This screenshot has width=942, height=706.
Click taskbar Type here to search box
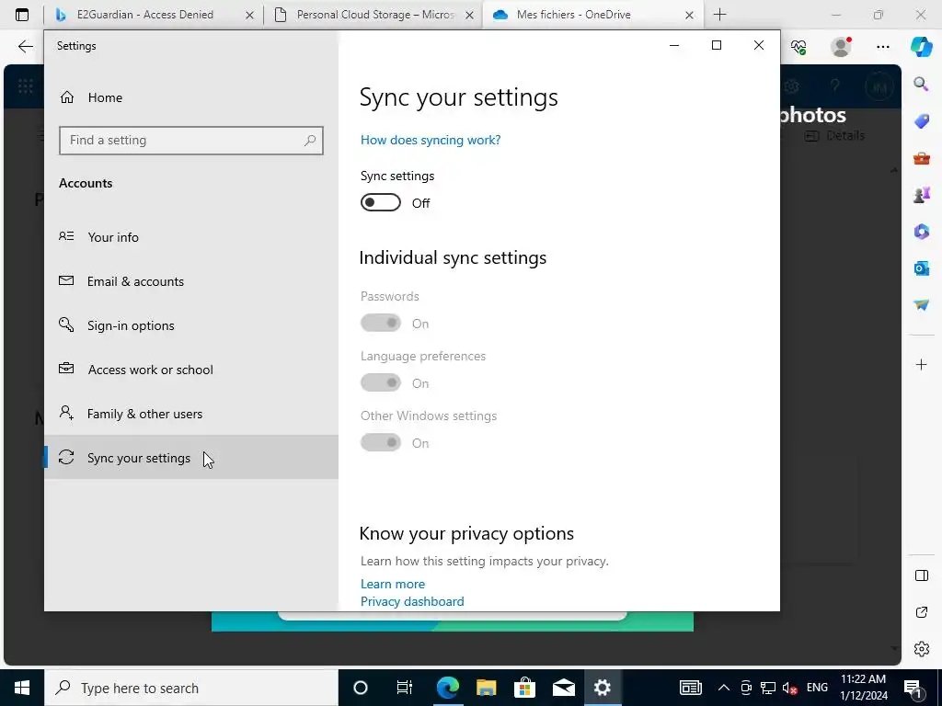point(191,688)
